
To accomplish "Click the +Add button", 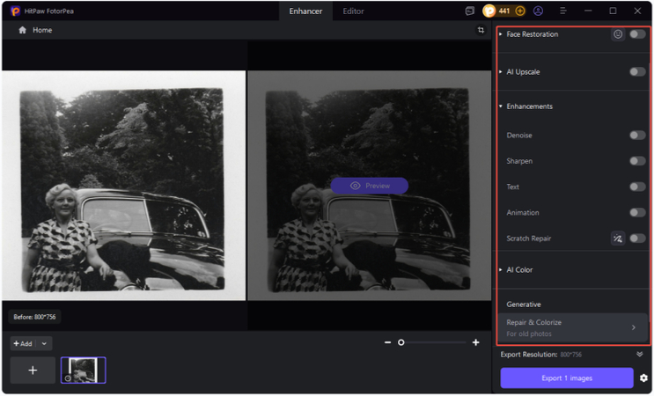I will click(x=23, y=343).
